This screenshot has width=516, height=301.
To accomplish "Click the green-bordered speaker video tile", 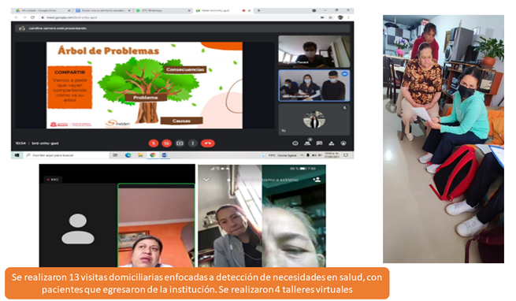I will [x=156, y=225].
